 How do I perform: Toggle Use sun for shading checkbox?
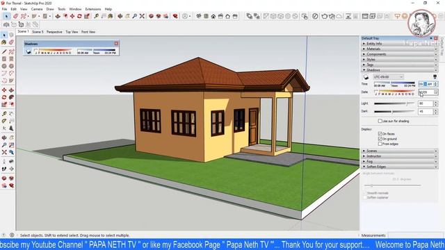380,121
